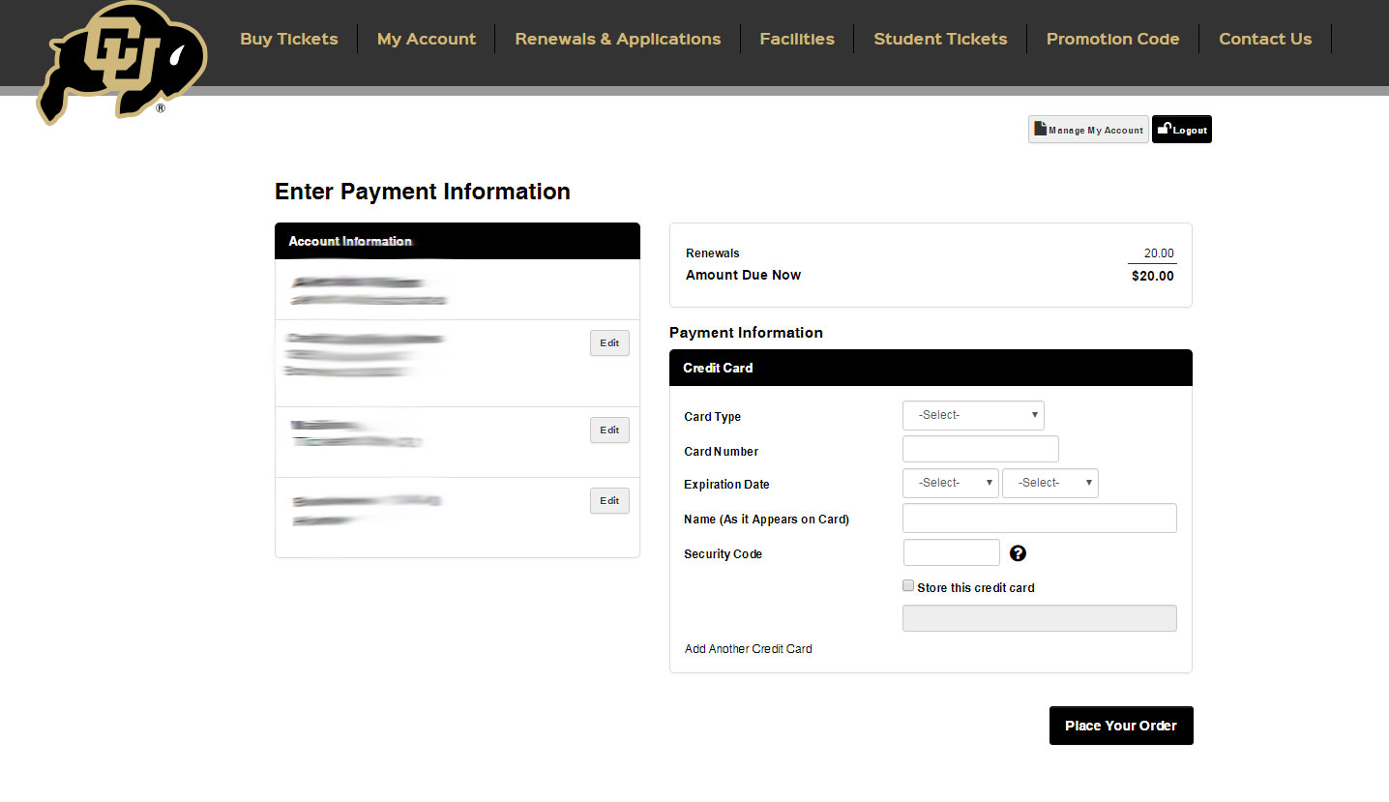Go to My Account in navigation
This screenshot has height=802, width=1389.
pyautogui.click(x=427, y=39)
